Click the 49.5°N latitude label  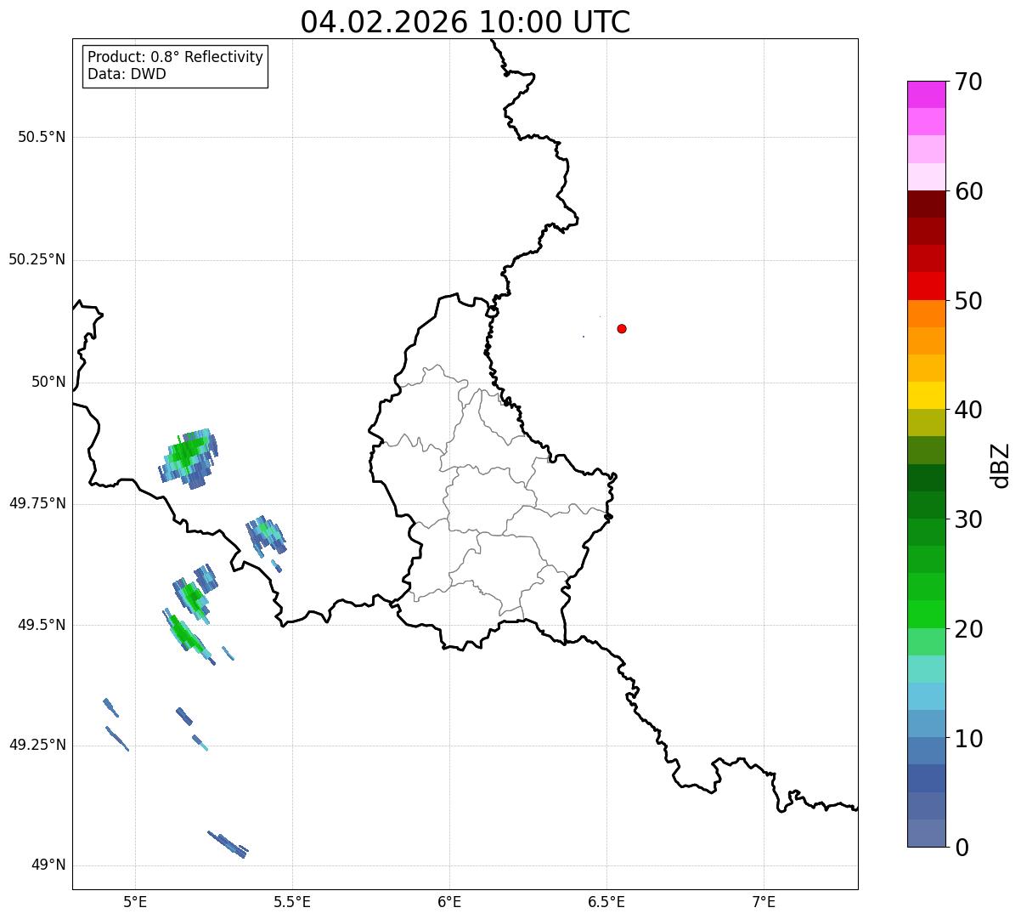click(x=41, y=625)
